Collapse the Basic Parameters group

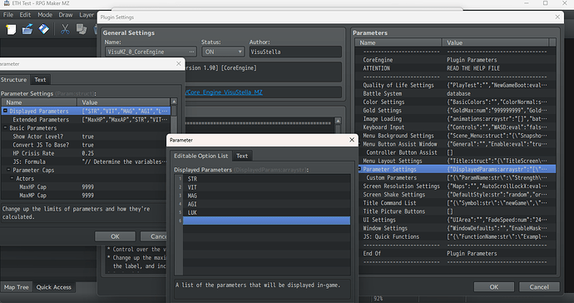tap(5, 128)
